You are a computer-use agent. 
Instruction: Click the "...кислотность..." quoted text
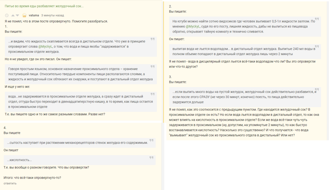tap(19, 160)
